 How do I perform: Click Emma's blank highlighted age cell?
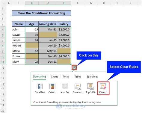tap(32, 56)
